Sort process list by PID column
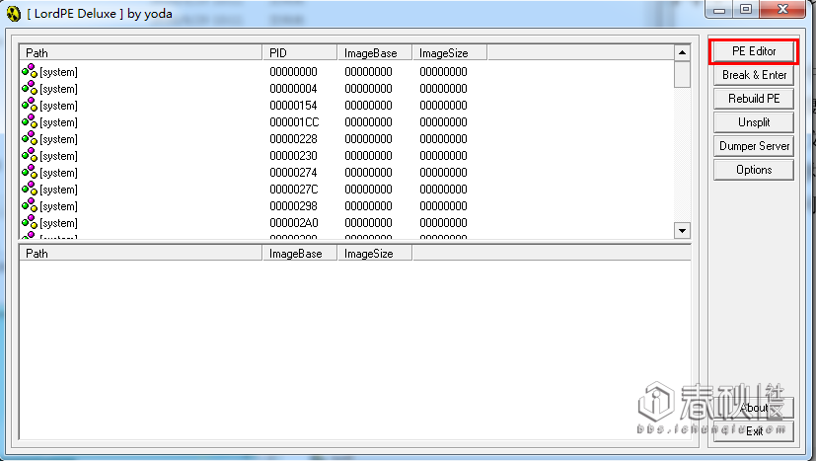The image size is (816, 461). 300,52
